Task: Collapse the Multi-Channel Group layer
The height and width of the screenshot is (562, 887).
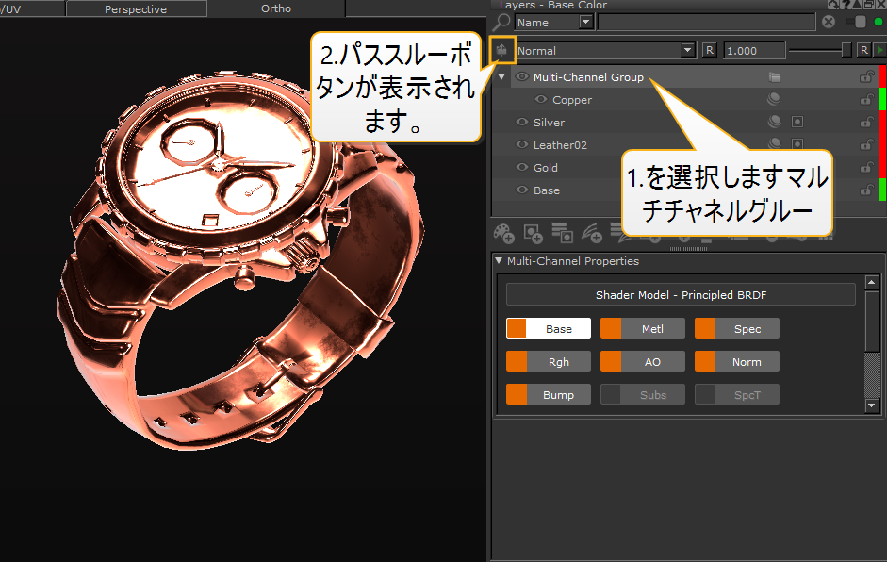Action: coord(501,77)
